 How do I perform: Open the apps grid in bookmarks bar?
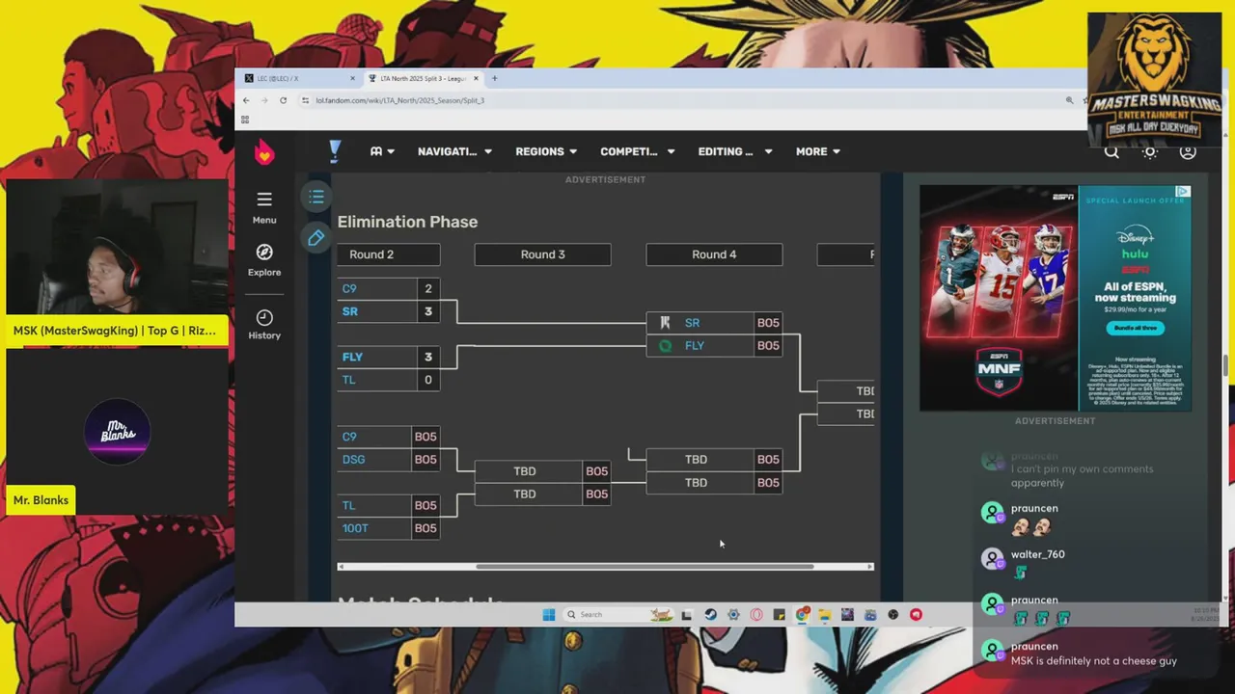click(245, 120)
